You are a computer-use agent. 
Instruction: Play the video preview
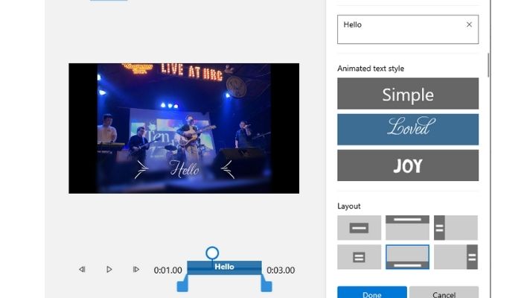coord(109,270)
